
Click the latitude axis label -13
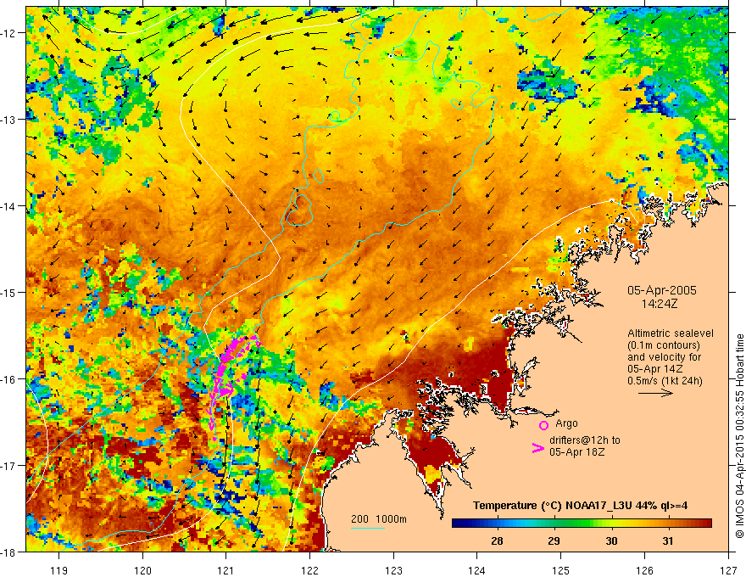[9, 120]
